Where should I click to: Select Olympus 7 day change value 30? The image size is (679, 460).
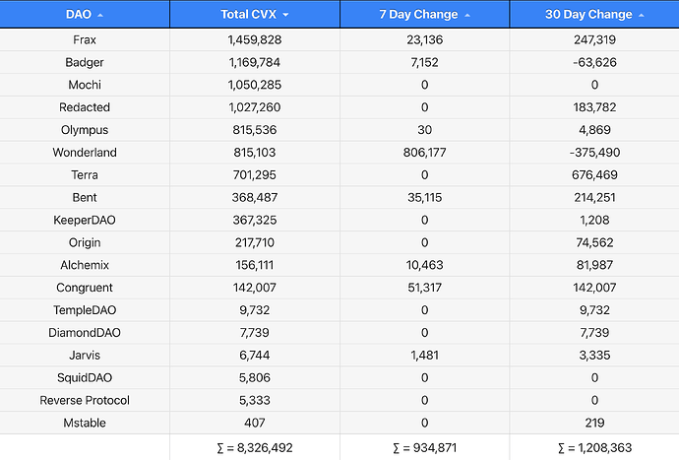[424, 129]
